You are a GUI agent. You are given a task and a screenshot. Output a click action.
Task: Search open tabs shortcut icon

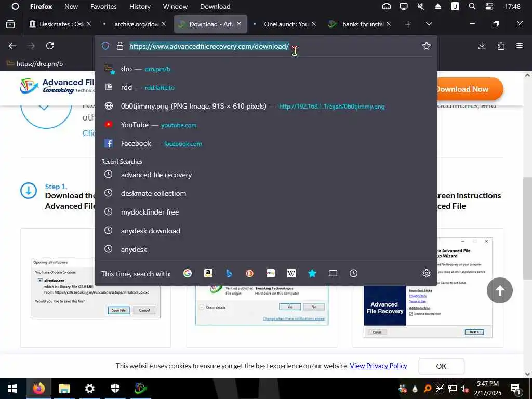(x=333, y=273)
